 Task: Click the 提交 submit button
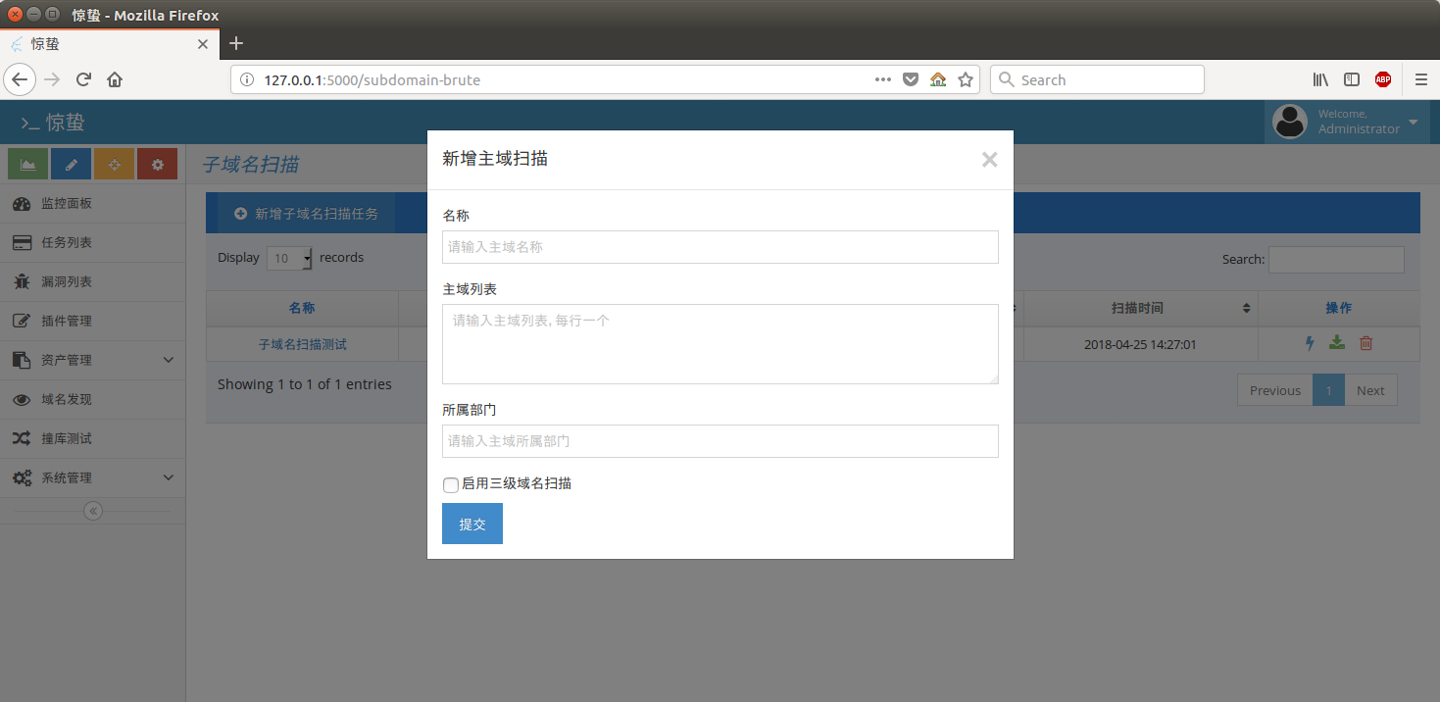click(x=472, y=523)
